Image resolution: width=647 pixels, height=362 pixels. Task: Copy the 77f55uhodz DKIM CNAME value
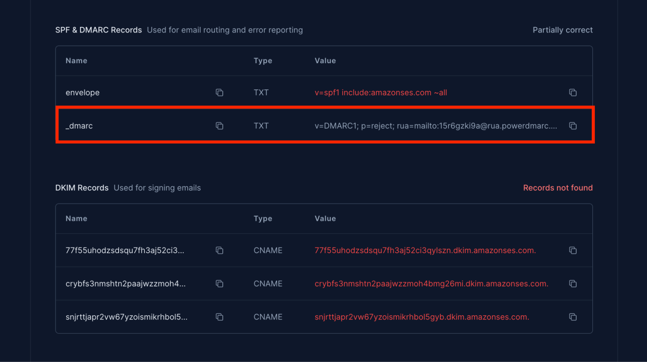point(573,251)
